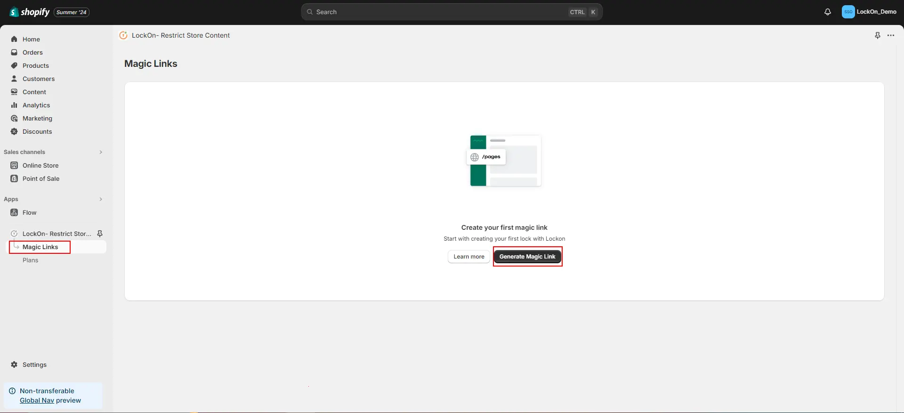Click the Summer '24 edition badge
Image resolution: width=904 pixels, height=413 pixels.
click(x=72, y=12)
